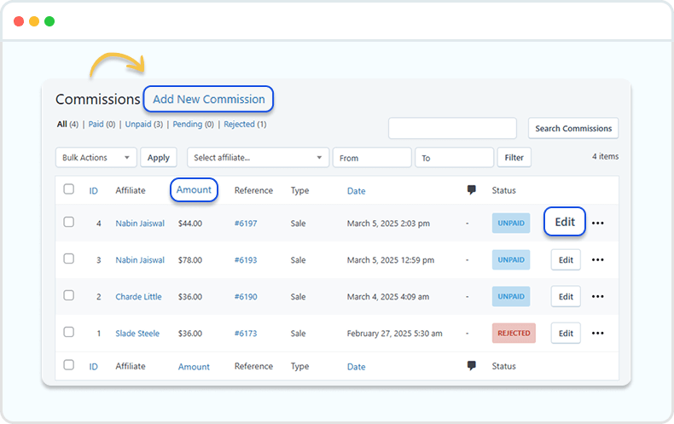The height and width of the screenshot is (424, 674).
Task: Filter by Unpaid (3) commissions
Action: (144, 125)
